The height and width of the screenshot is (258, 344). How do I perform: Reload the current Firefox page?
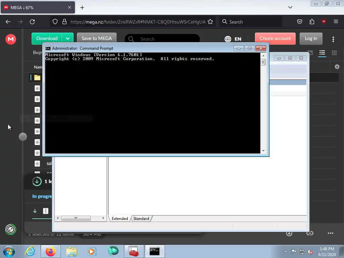pyautogui.click(x=32, y=22)
